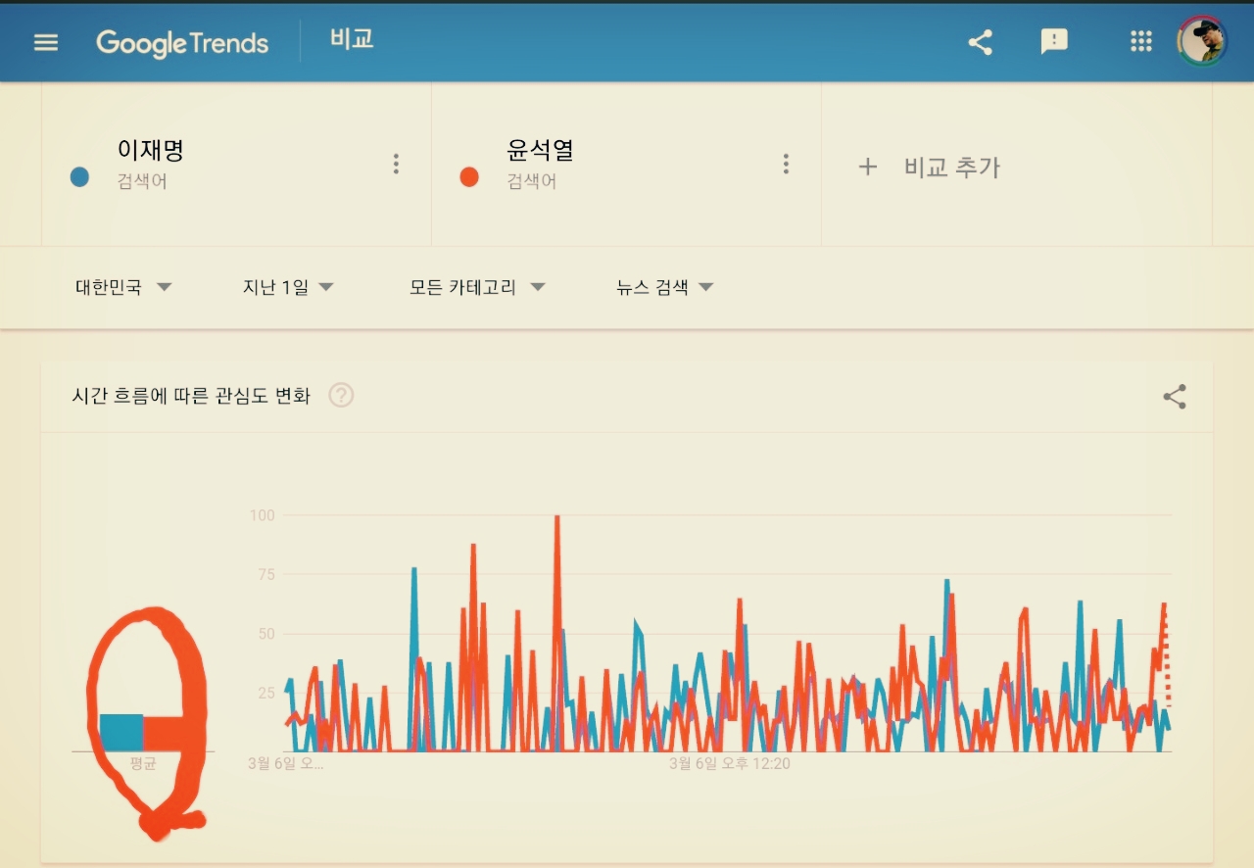Click the truncated 3월 6일 오... axis label
1254x868 pixels.
pos(285,763)
